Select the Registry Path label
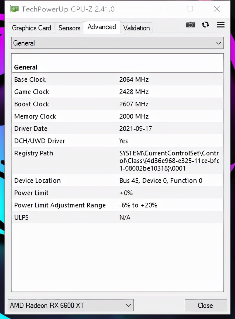This screenshot has width=235, height=319. (34, 153)
